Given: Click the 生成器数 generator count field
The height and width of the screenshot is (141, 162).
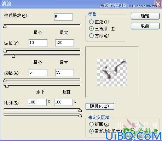Looking at the screenshot, I should [63, 17].
